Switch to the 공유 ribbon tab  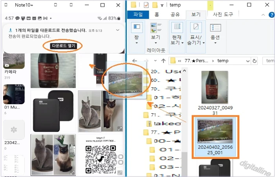point(175,15)
